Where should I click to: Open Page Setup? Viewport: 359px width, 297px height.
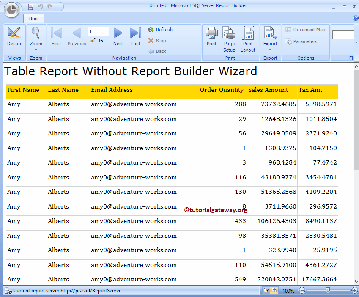pos(229,37)
